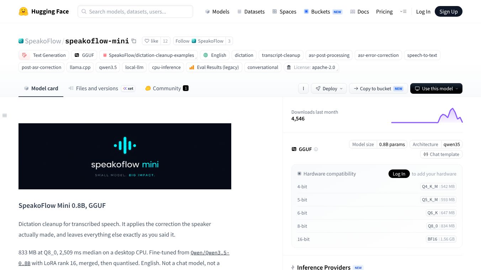
Task: Click the 4,546 downloads value
Action: 298,119
